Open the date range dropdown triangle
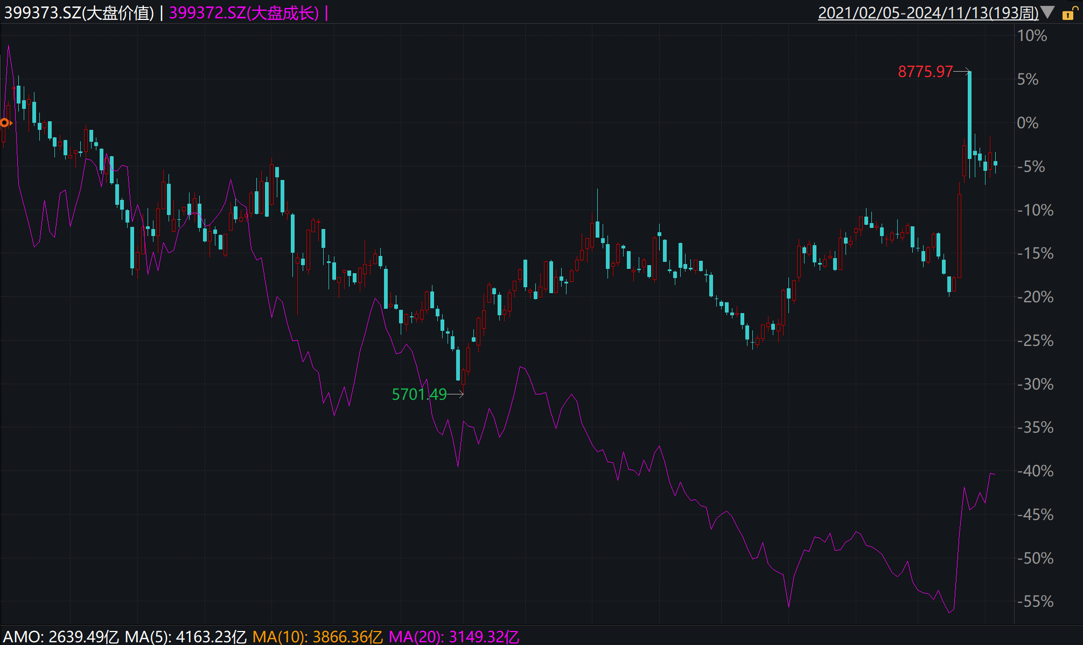The image size is (1083, 645). [x=1047, y=12]
